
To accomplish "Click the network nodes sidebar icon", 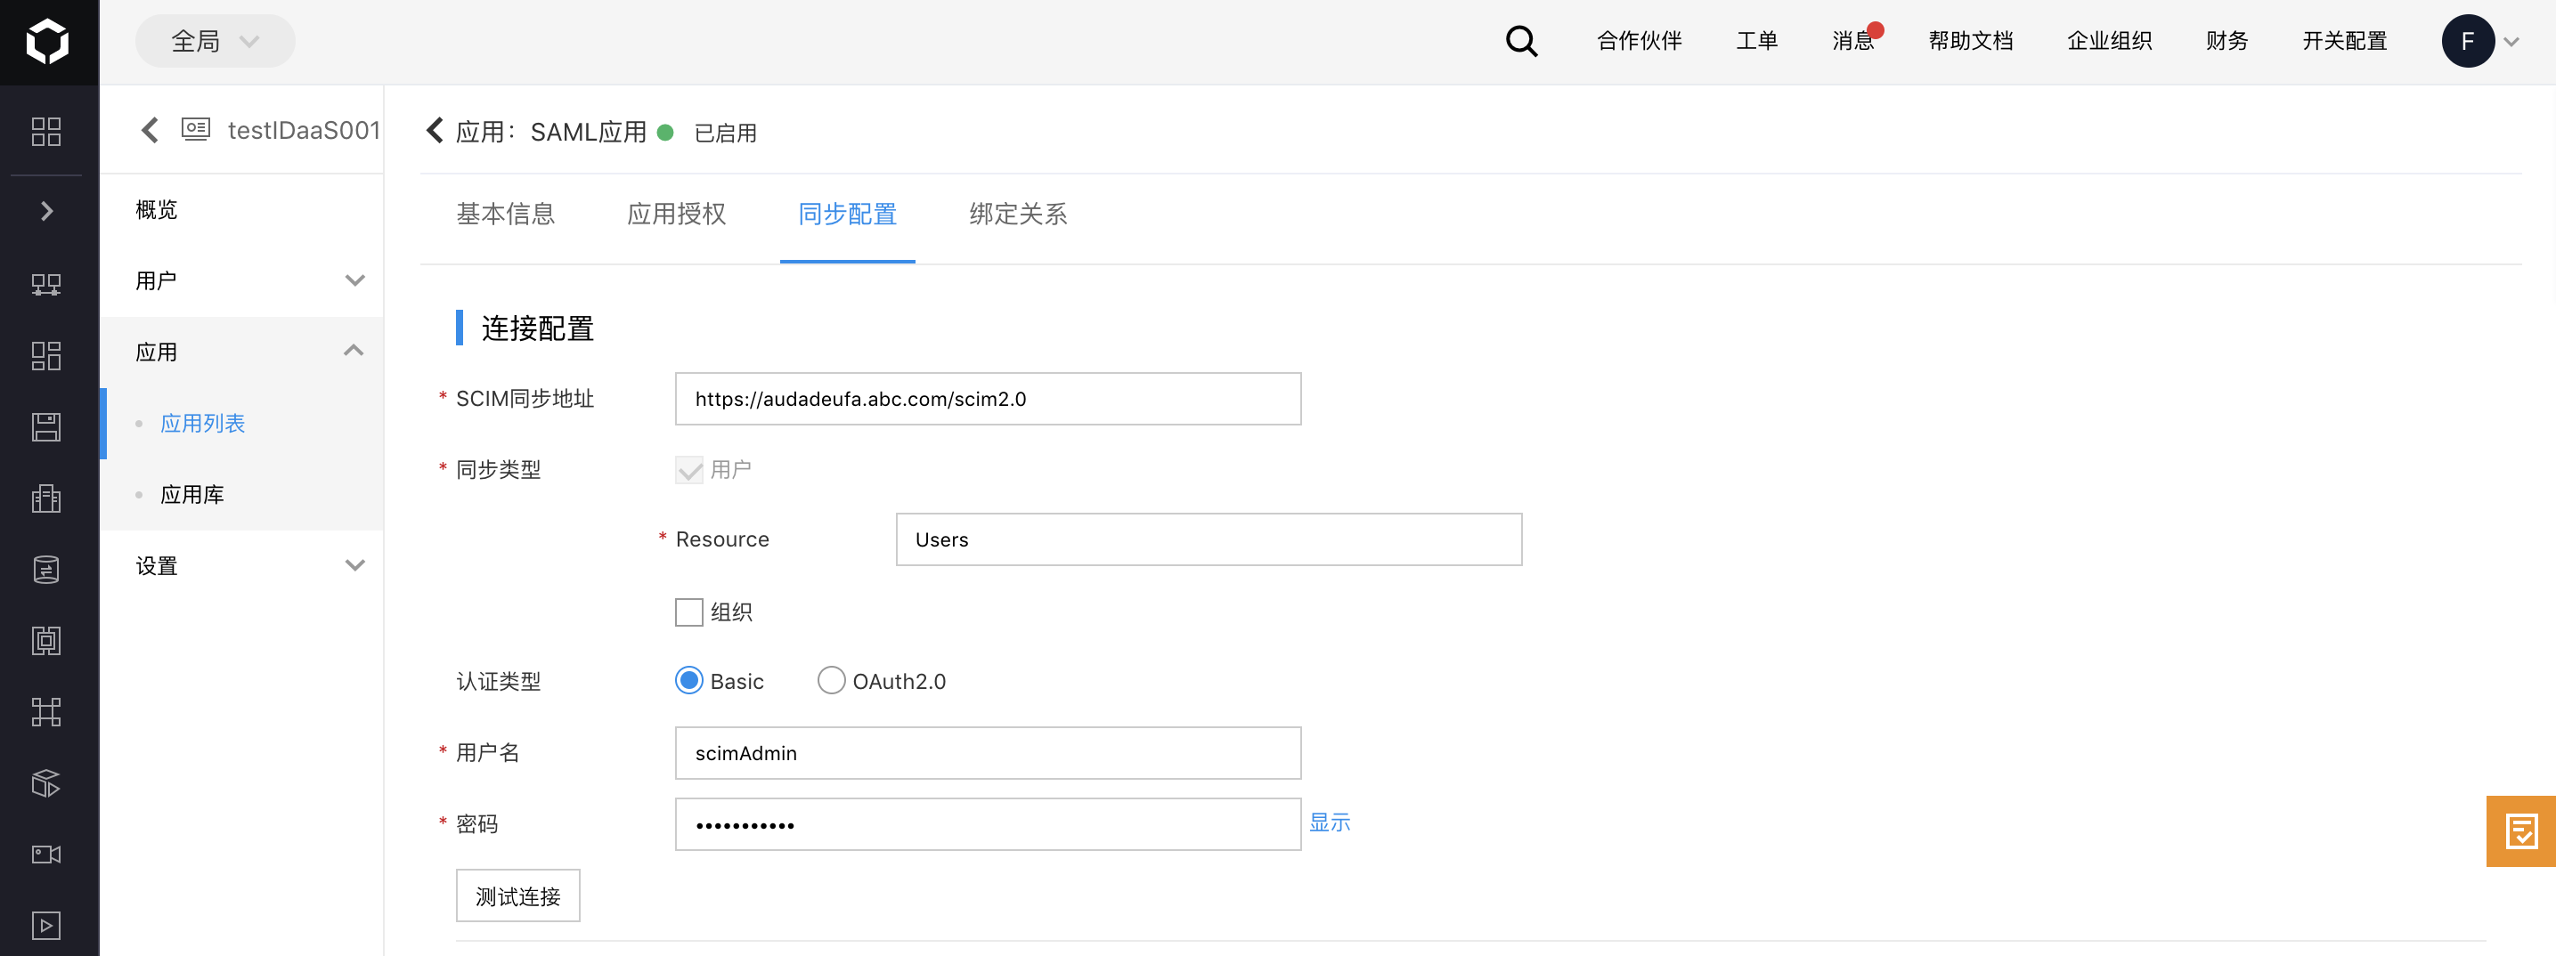I will pos(46,285).
